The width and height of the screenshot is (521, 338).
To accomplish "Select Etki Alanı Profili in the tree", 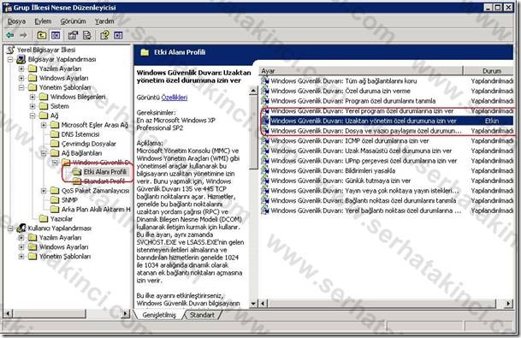I will point(104,172).
